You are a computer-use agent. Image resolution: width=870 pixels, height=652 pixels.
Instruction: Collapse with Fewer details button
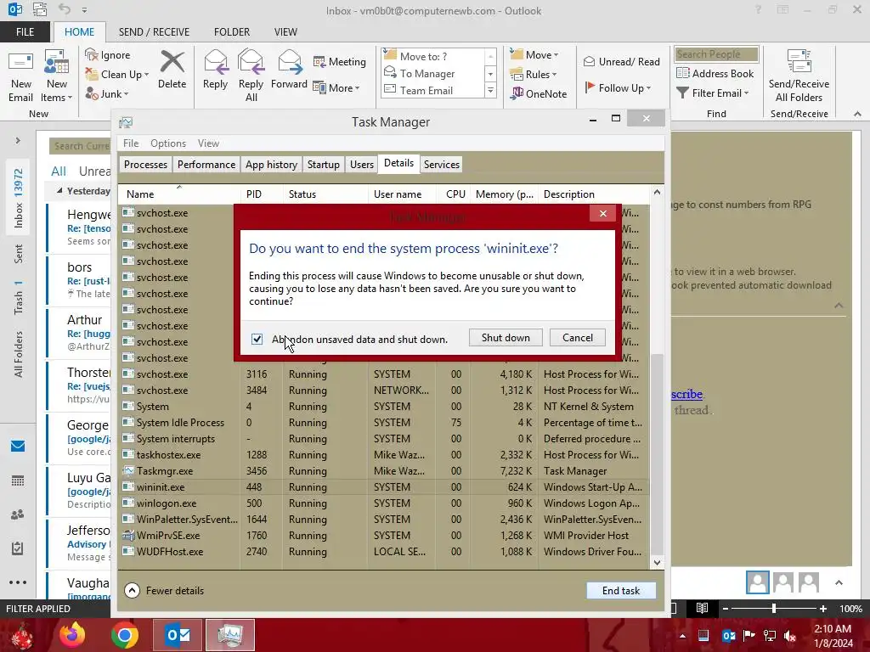(x=165, y=591)
